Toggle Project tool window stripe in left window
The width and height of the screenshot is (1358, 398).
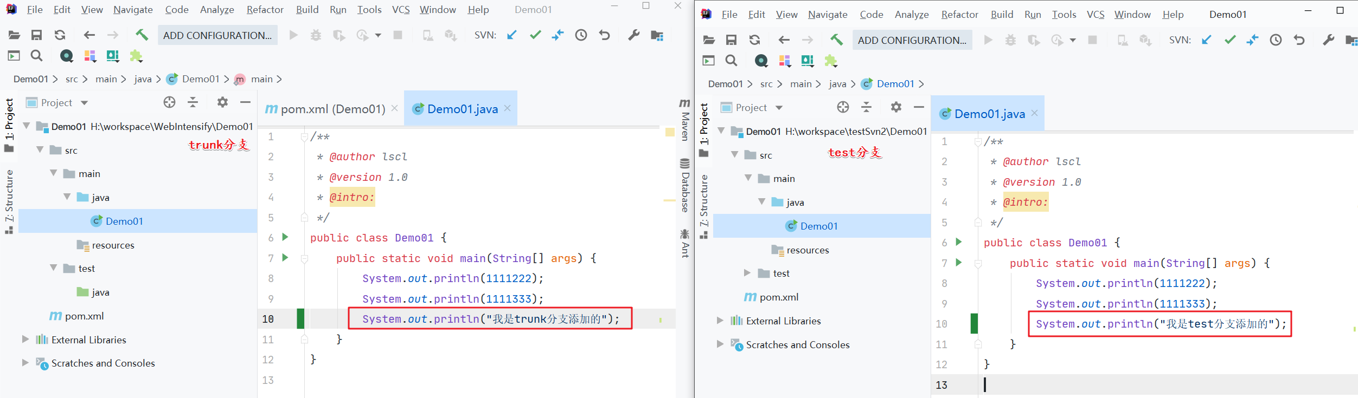pos(9,125)
